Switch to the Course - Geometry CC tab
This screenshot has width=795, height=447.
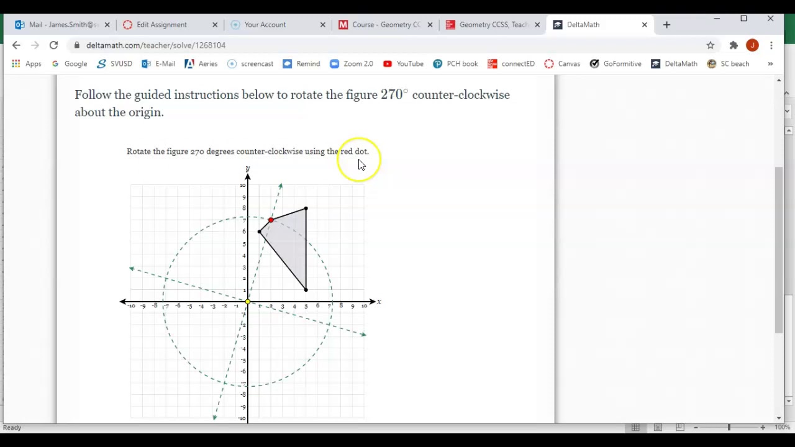pos(386,25)
